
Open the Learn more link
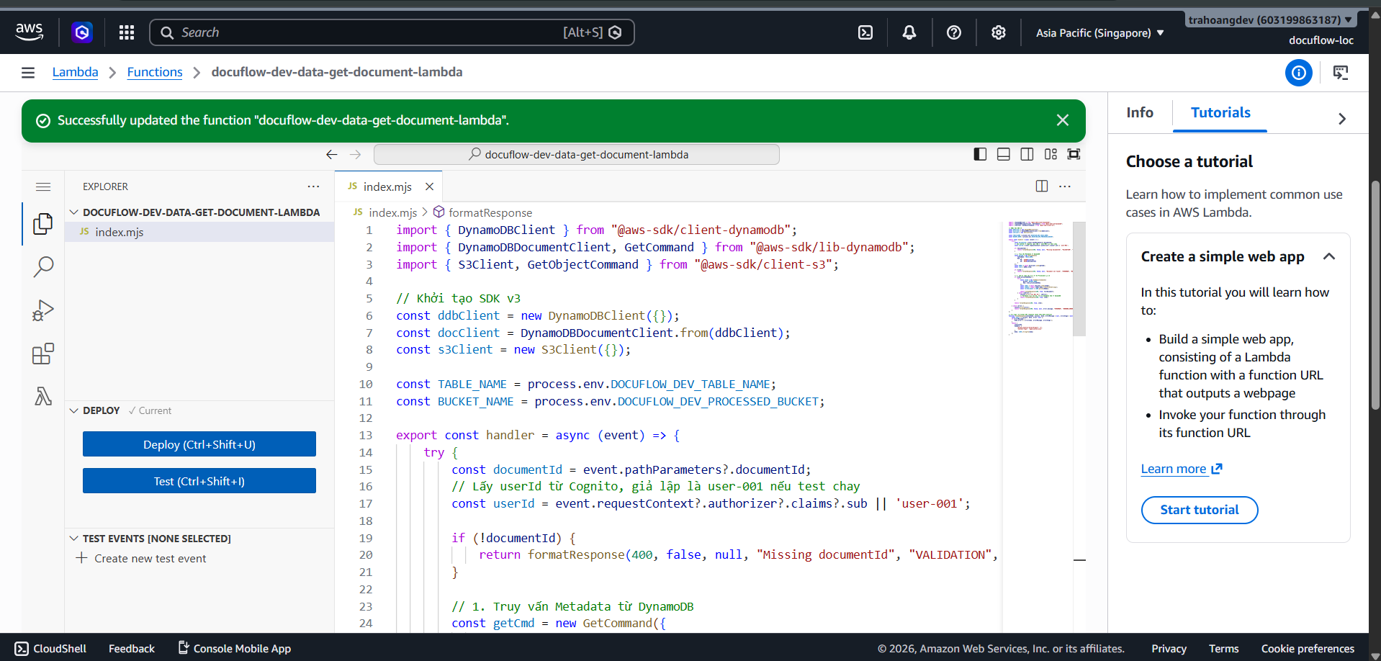pos(1182,469)
